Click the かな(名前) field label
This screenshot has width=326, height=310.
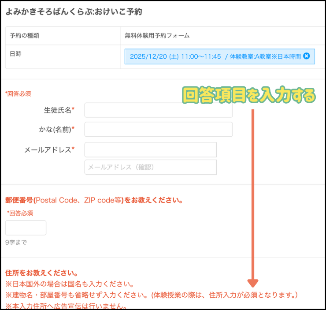click(x=57, y=129)
